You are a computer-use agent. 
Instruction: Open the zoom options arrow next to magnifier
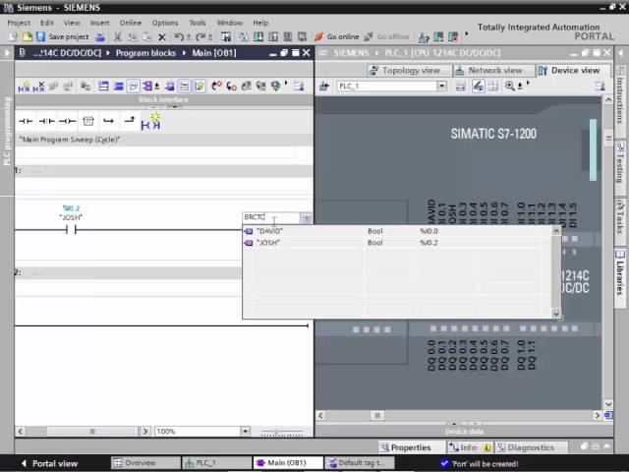[520, 86]
